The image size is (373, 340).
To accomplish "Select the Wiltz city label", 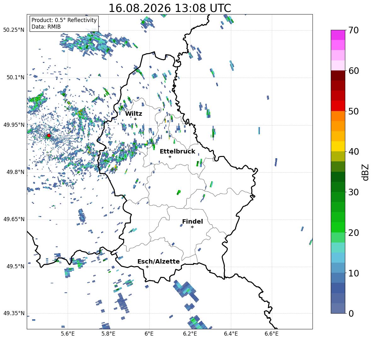I will coord(134,114).
